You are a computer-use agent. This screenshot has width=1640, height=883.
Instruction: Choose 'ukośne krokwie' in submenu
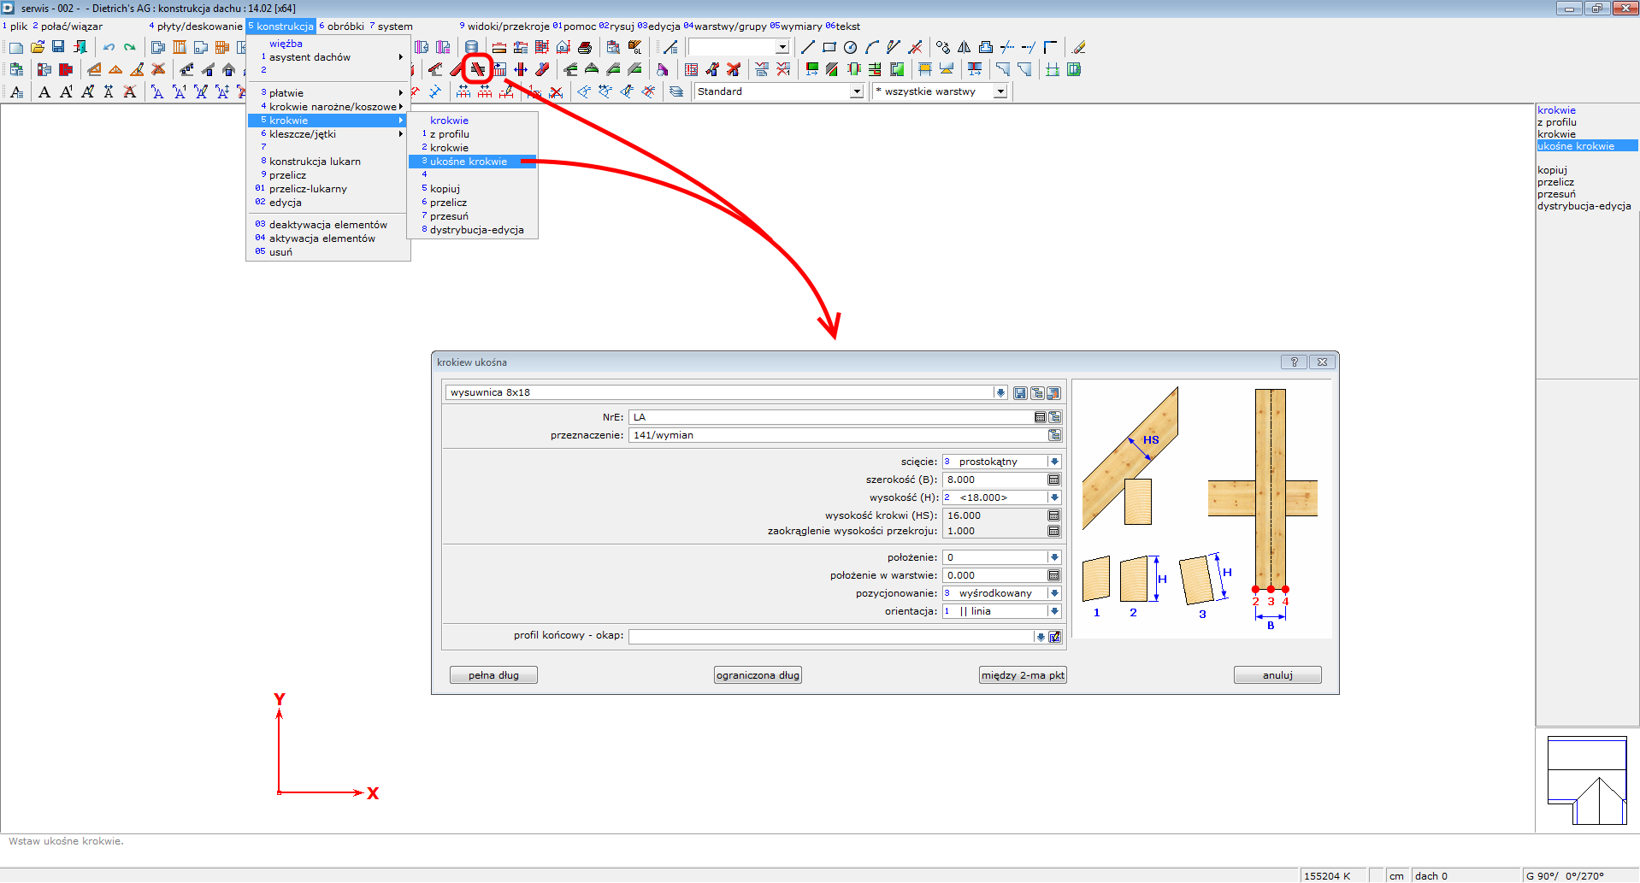469,162
